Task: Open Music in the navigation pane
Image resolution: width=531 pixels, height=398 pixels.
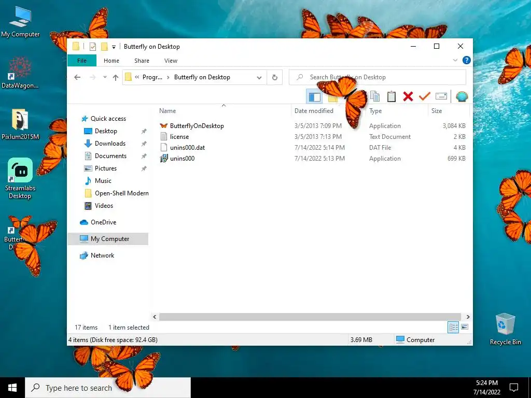Action: coord(103,181)
